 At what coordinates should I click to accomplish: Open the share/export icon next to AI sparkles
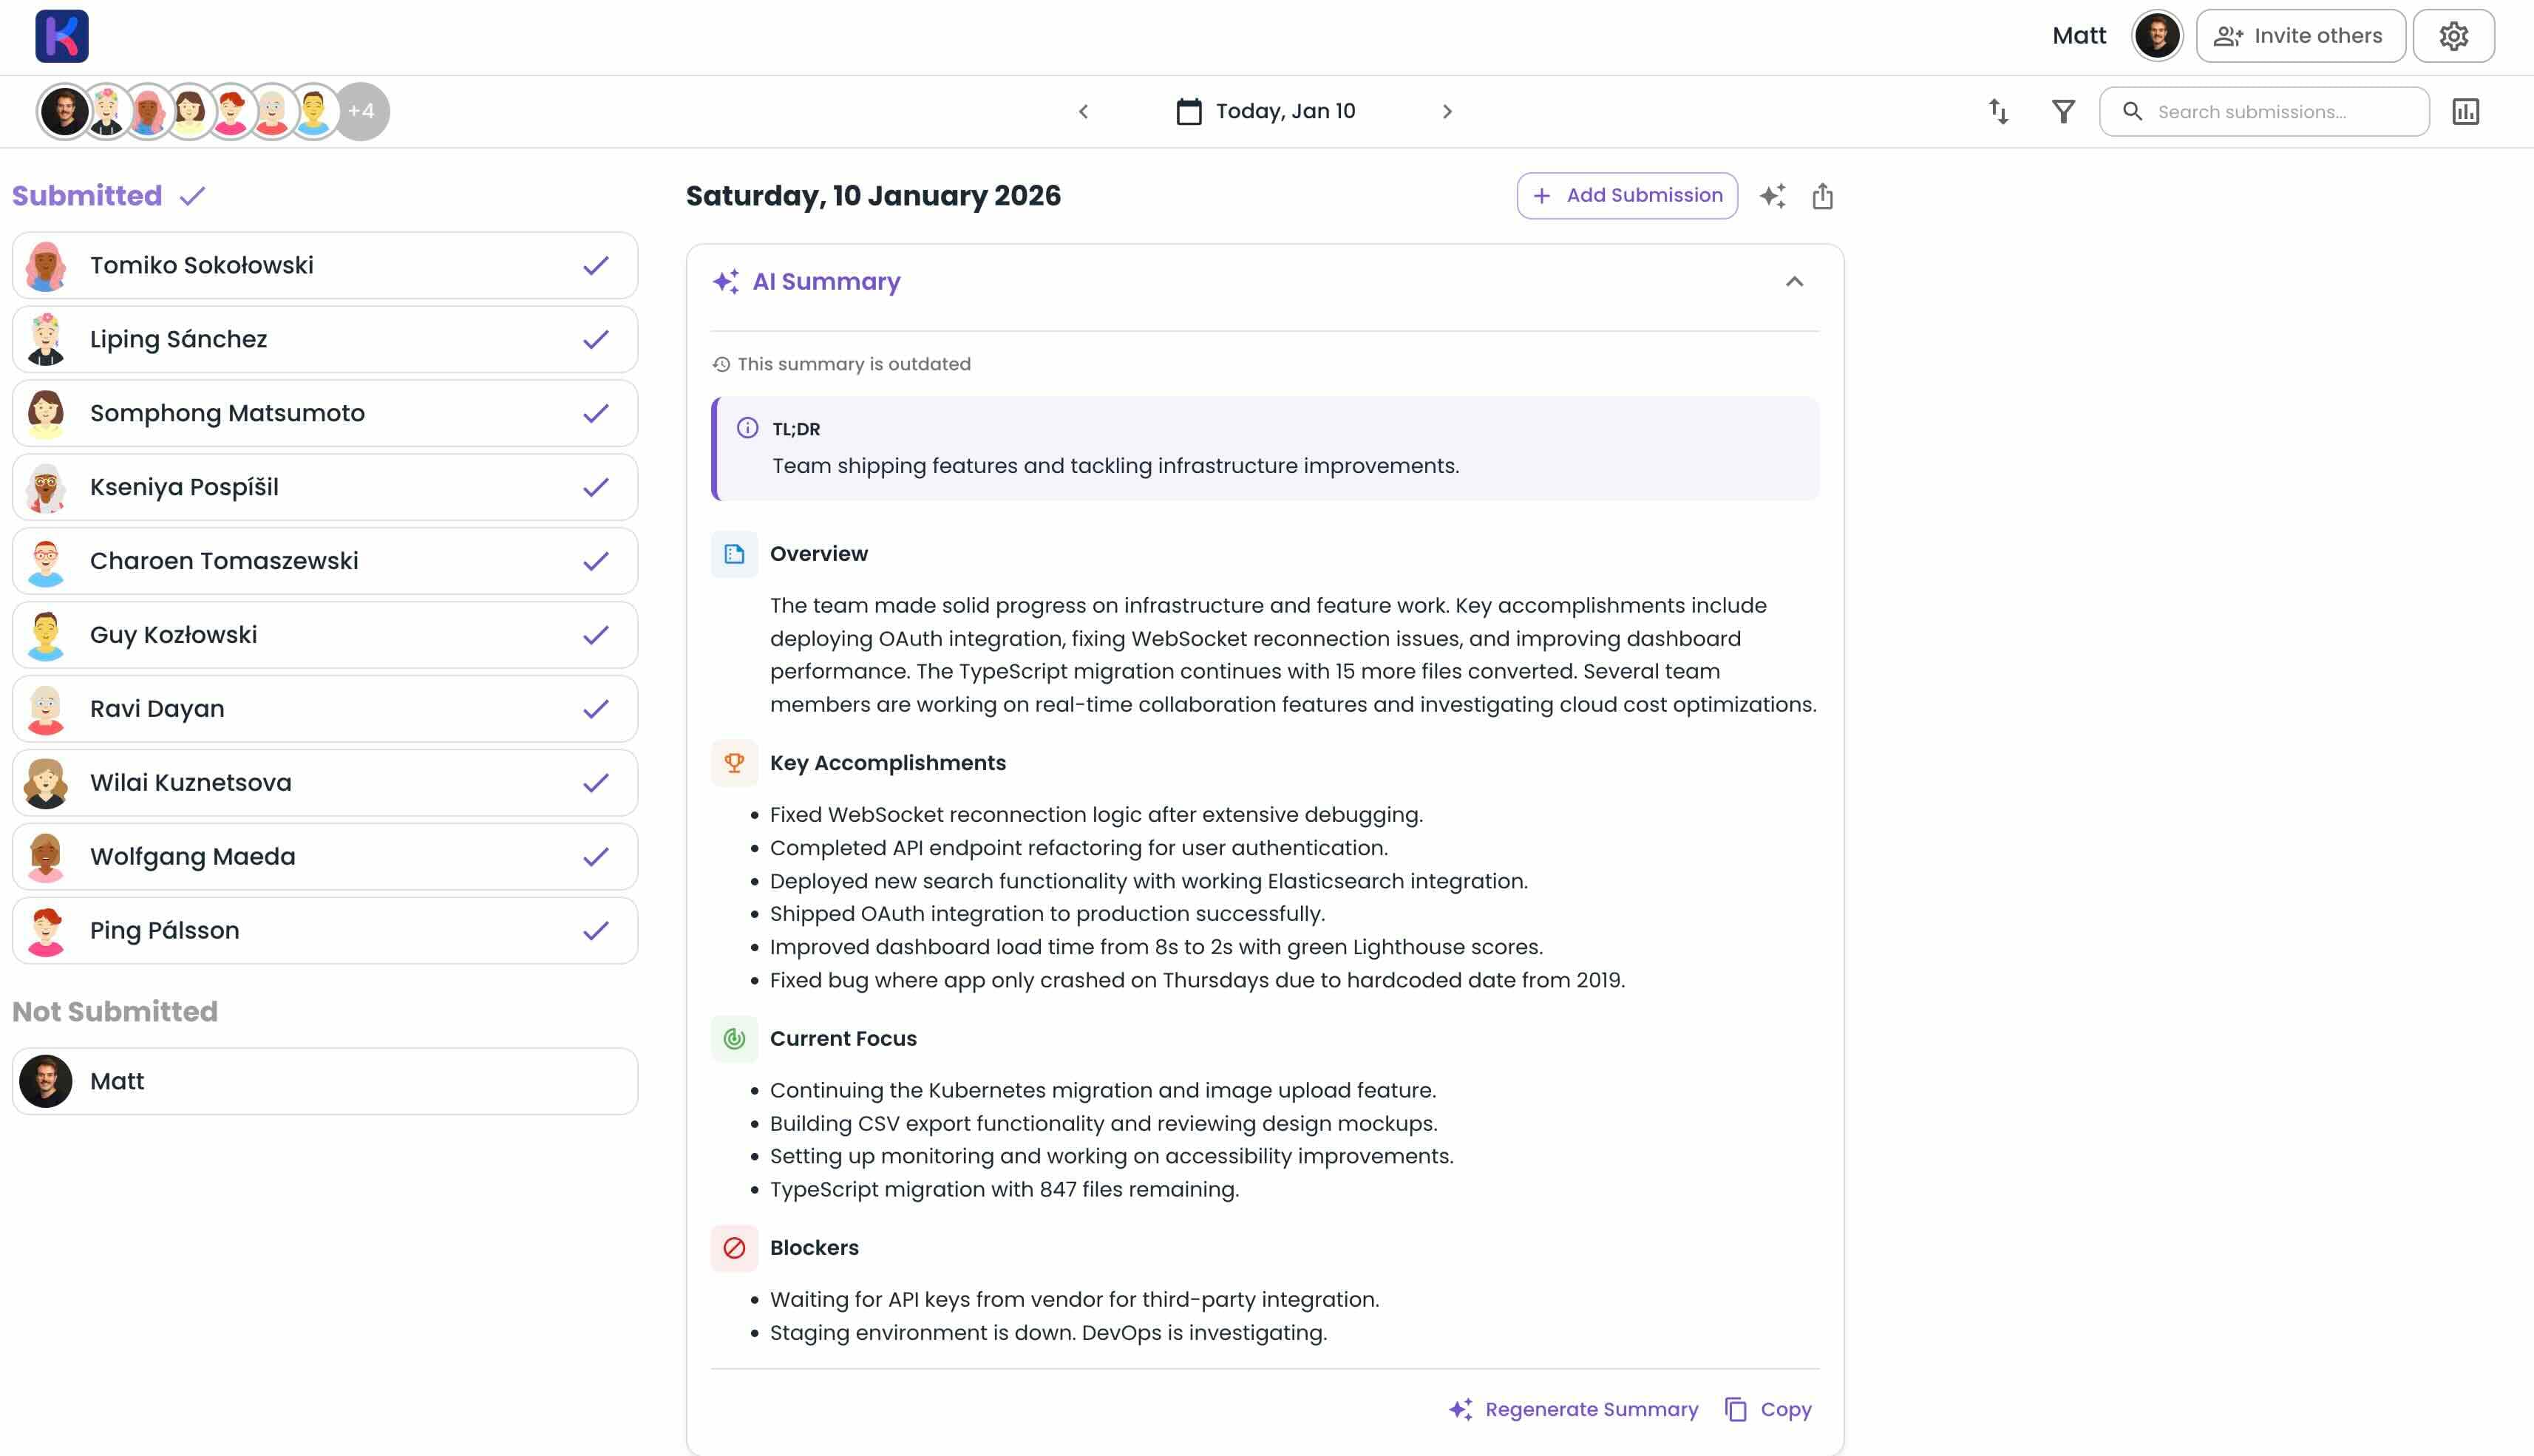pyautogui.click(x=1822, y=195)
